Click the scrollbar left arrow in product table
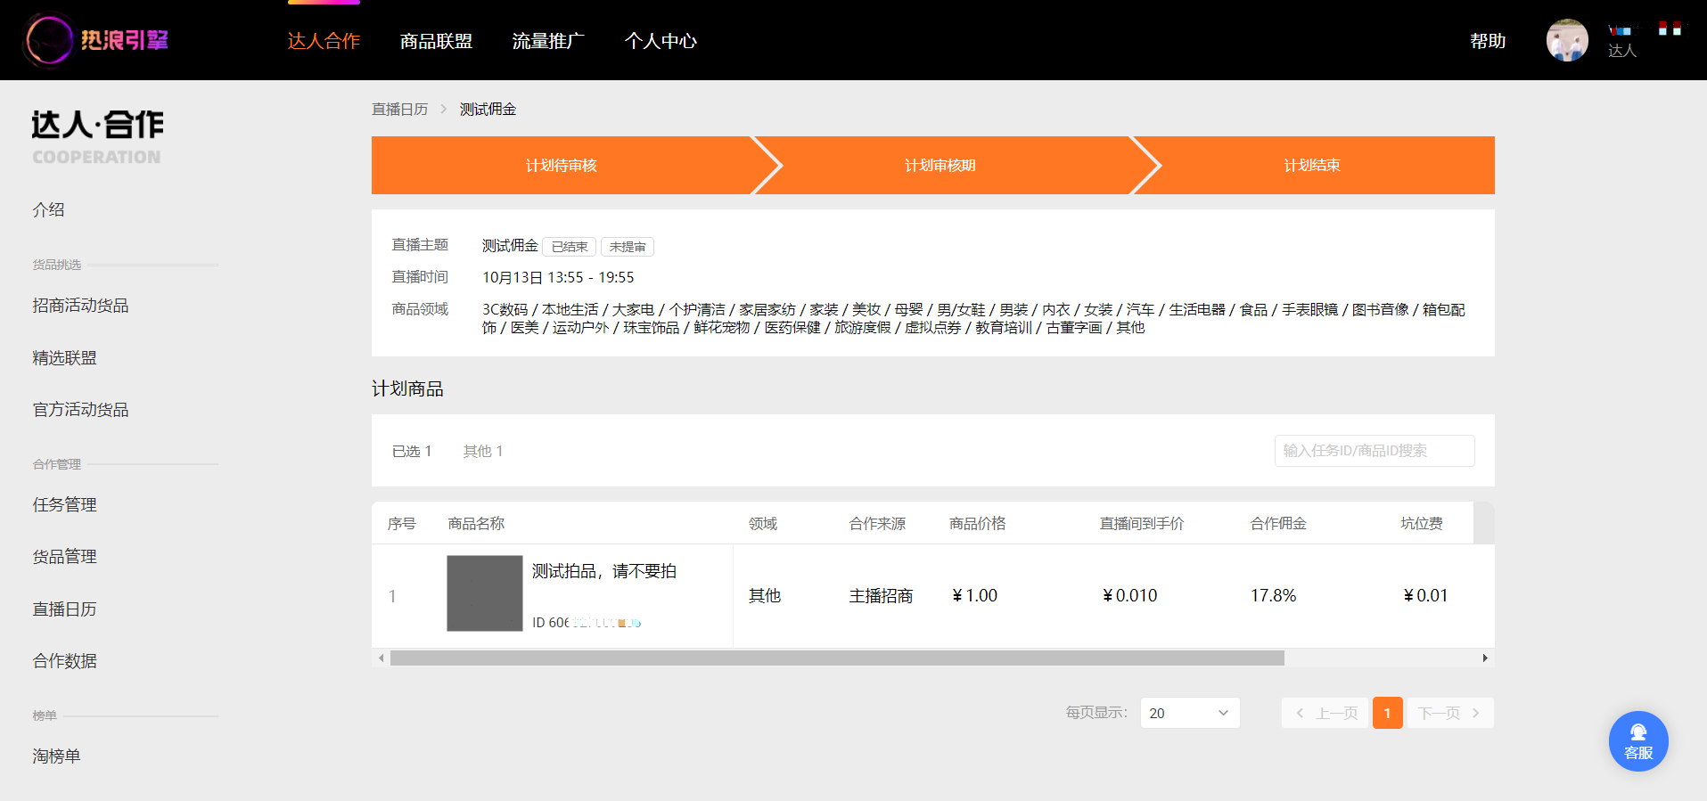1707x801 pixels. pyautogui.click(x=382, y=658)
